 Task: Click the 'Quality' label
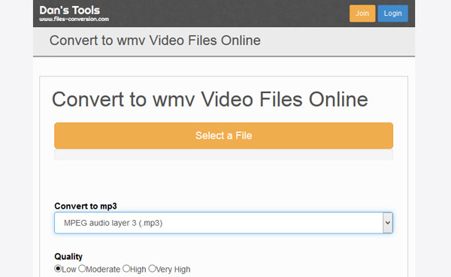68,256
